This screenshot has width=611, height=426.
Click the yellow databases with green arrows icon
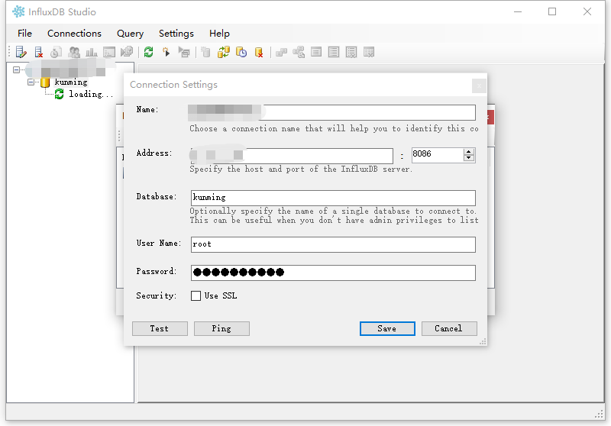pos(224,52)
